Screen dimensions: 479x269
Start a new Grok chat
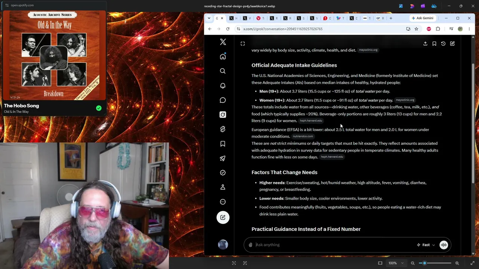[452, 44]
